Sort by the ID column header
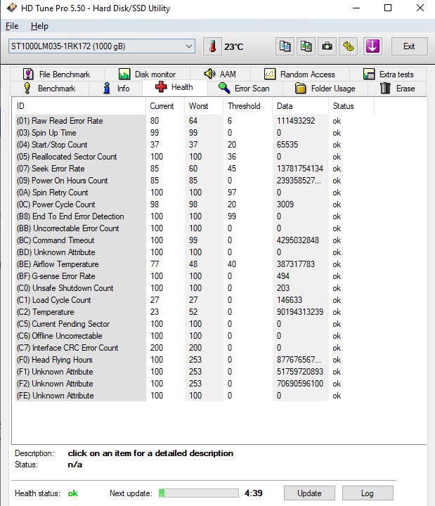This screenshot has height=506, width=435. 79,106
